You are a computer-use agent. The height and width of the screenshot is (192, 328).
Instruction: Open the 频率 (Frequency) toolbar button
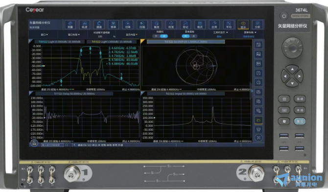114,24
